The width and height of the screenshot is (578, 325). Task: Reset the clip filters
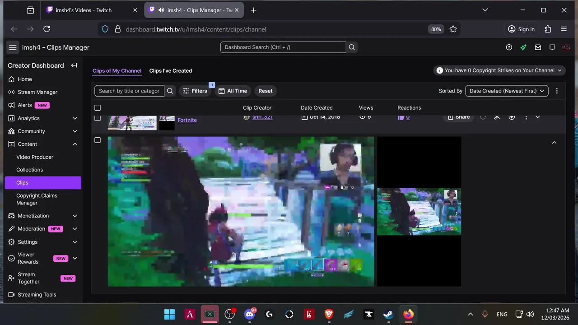(266, 91)
